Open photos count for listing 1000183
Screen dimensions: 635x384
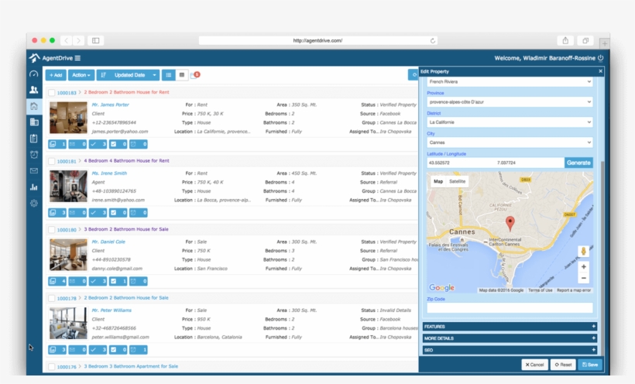pyautogui.click(x=57, y=144)
